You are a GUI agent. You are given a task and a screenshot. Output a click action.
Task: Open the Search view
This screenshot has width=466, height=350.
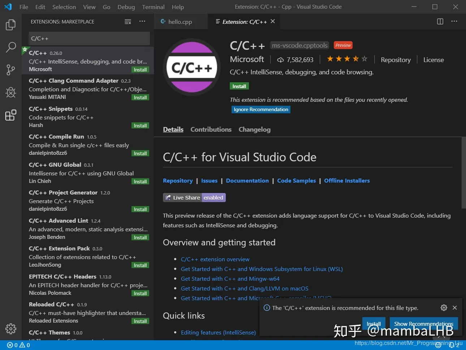point(10,47)
